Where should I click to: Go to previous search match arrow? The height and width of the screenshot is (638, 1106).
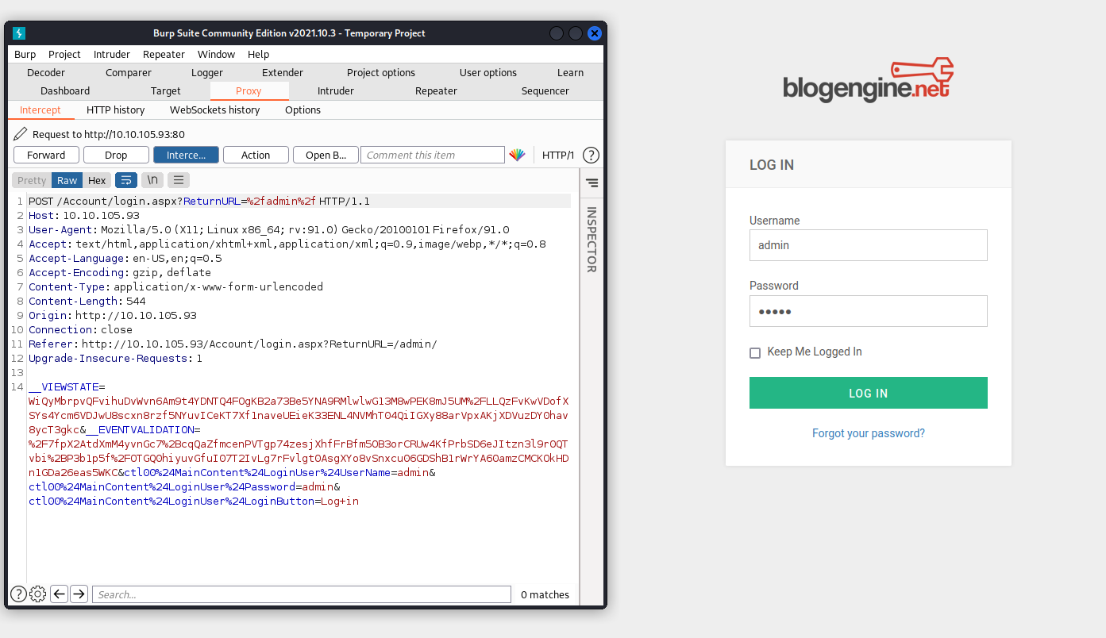click(x=59, y=594)
